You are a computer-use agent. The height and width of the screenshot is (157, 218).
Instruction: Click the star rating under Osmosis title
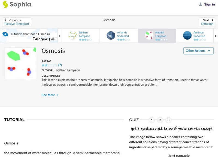49,65
